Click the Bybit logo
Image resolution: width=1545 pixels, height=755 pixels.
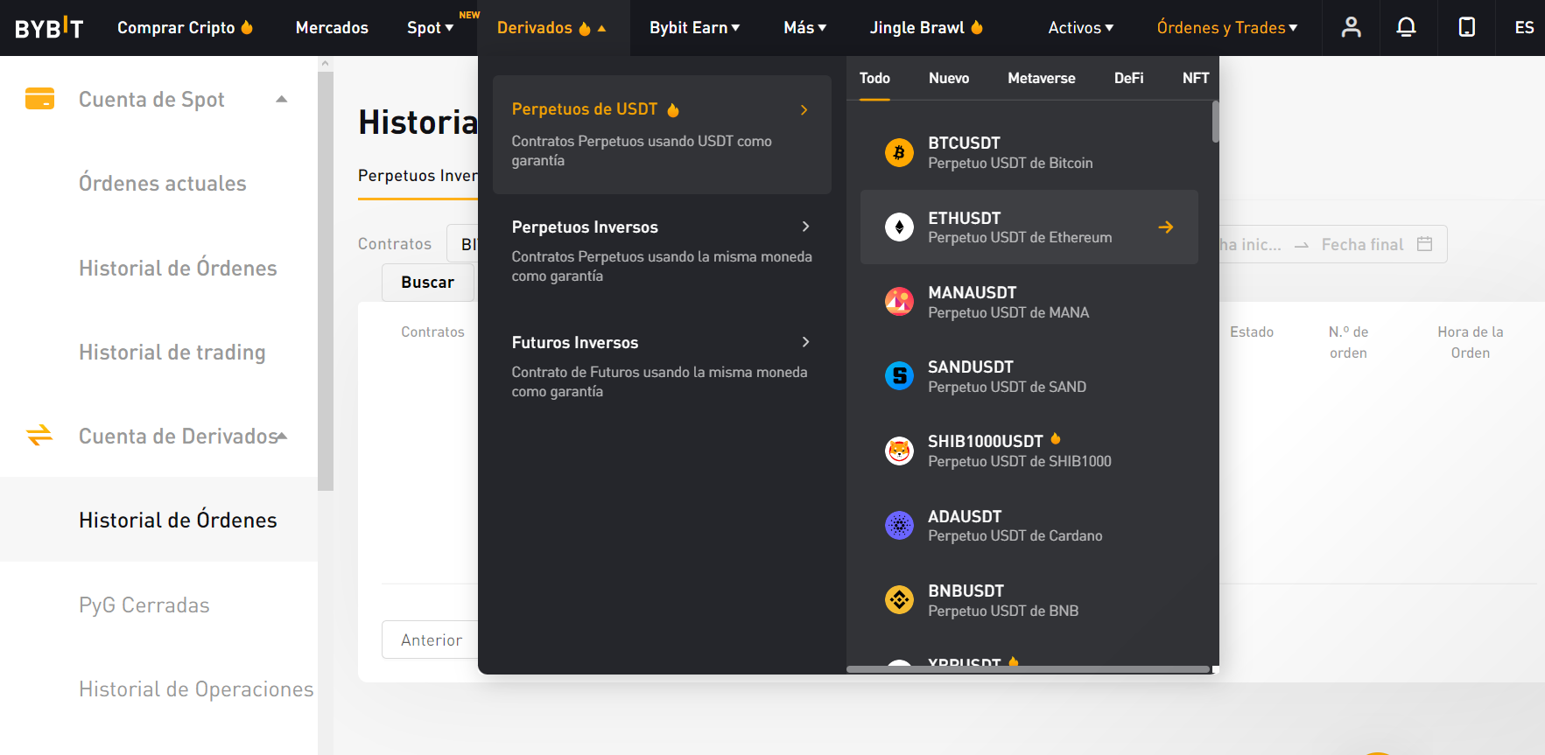(x=49, y=28)
